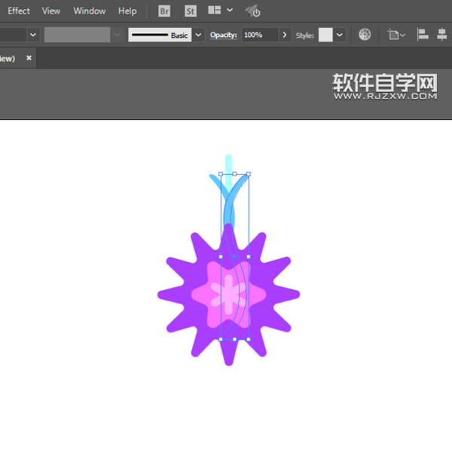Viewport: 452px width, 449px height.
Task: Open the Help menu
Action: (x=127, y=11)
